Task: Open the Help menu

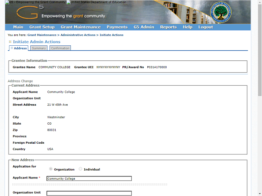Action: pos(187,27)
